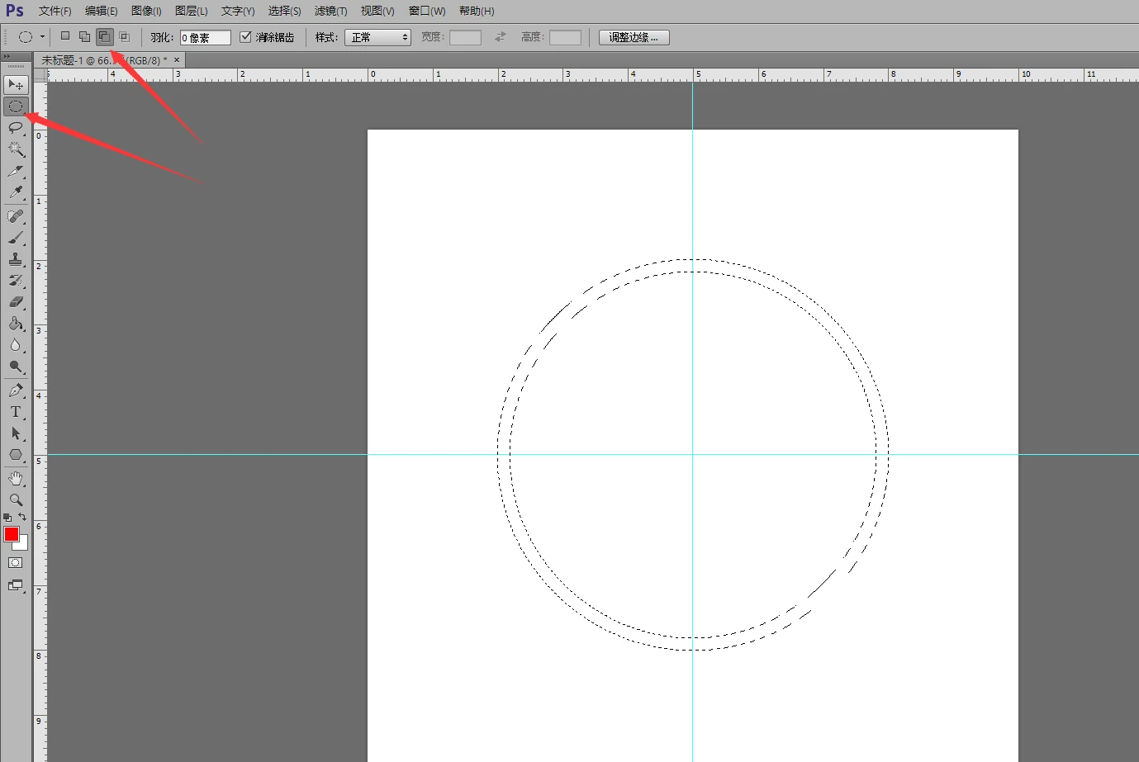This screenshot has width=1139, height=762.
Task: Select the Zoom magnifier tool
Action: (x=16, y=499)
